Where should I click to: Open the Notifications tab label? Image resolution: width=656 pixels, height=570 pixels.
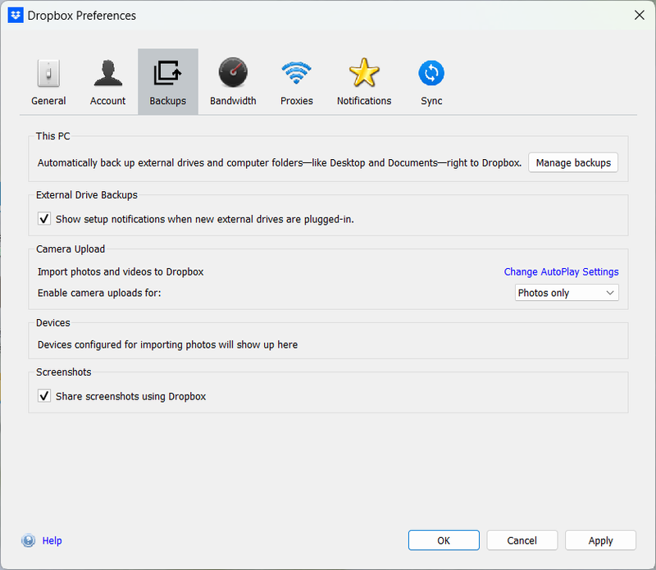(x=364, y=101)
